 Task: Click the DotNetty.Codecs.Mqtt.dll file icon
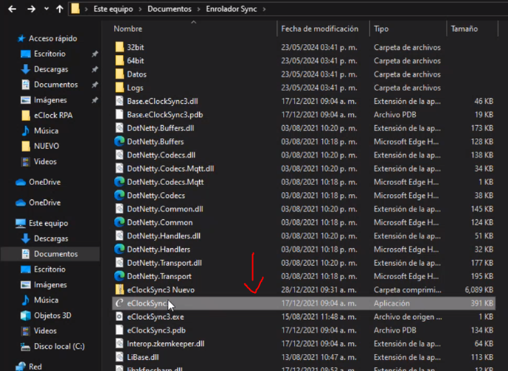[x=119, y=169]
